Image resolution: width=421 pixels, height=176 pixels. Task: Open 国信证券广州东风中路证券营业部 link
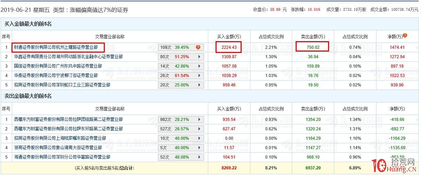pos(58,66)
